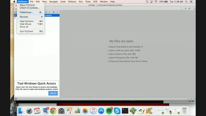The height and width of the screenshot is (116, 206).
Task: Open App Store from the dock
Action: [101, 111]
